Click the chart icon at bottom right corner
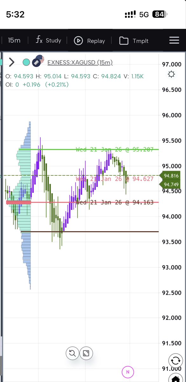This screenshot has width=186, height=382. tap(176, 378)
